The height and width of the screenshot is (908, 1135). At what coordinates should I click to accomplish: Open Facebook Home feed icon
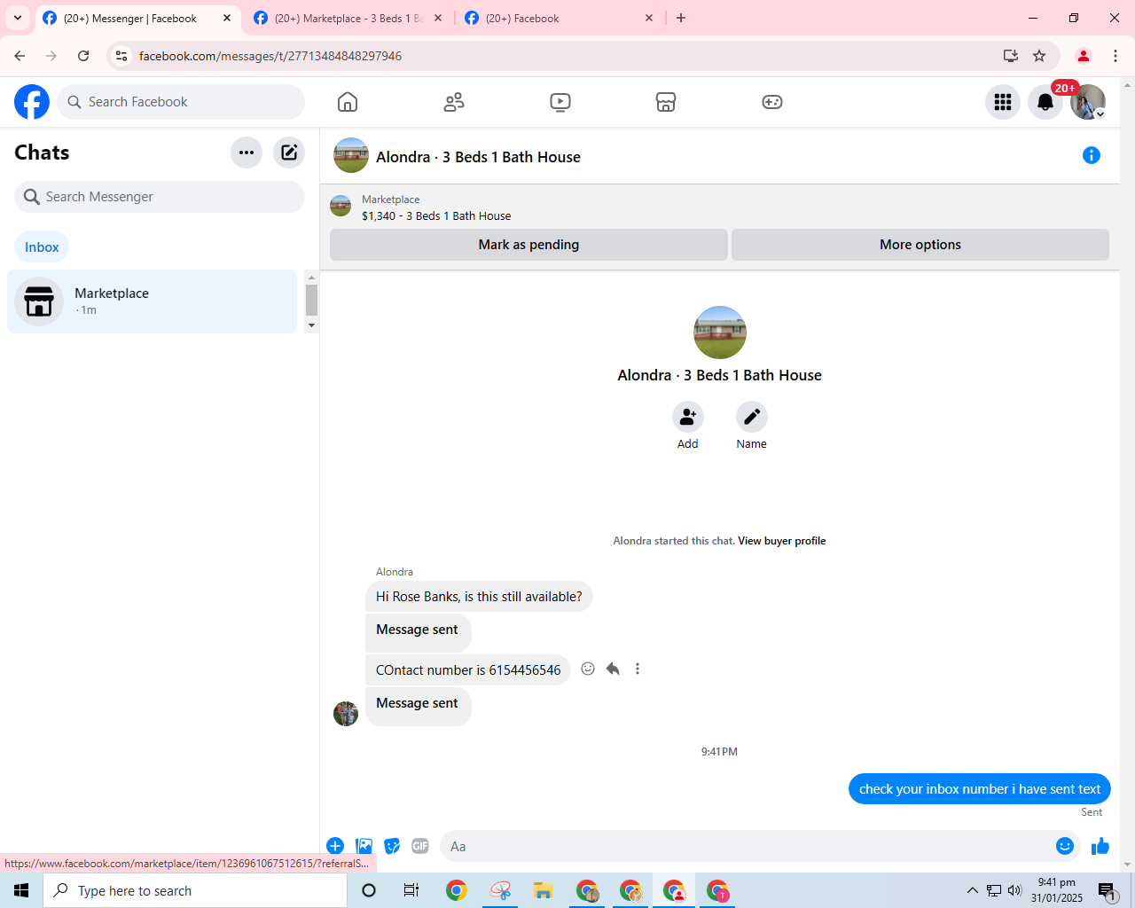pyautogui.click(x=348, y=102)
